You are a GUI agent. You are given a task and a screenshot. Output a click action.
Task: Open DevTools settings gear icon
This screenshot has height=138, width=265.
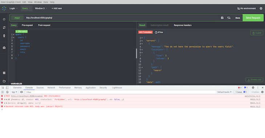point(253,87)
